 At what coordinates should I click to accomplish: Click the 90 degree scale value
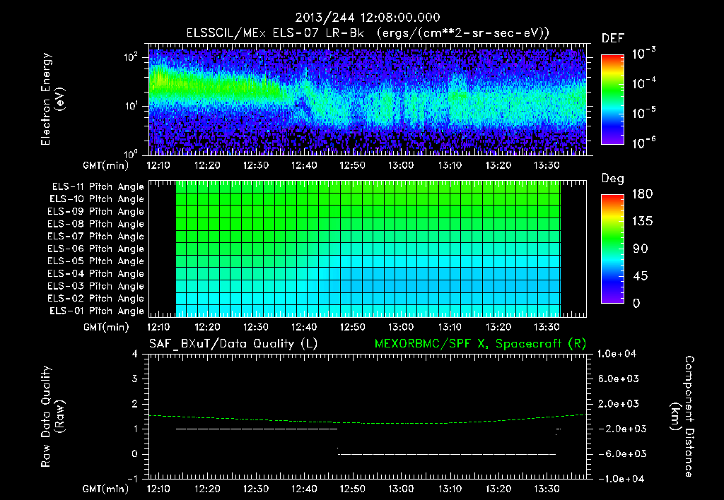(x=641, y=249)
